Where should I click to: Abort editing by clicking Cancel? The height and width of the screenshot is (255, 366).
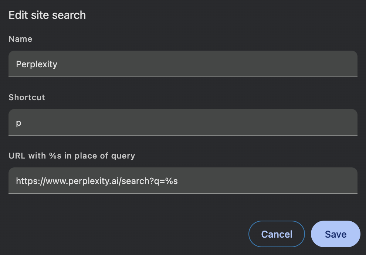click(x=277, y=234)
